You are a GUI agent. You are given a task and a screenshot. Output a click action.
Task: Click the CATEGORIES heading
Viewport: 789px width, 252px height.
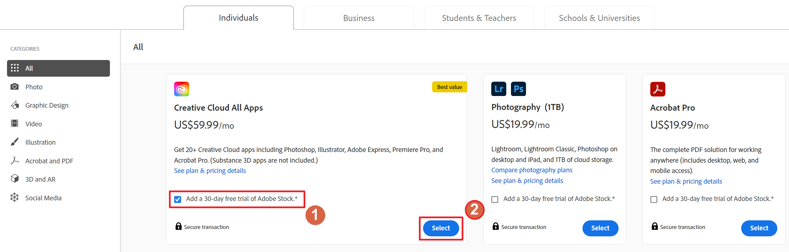click(25, 49)
